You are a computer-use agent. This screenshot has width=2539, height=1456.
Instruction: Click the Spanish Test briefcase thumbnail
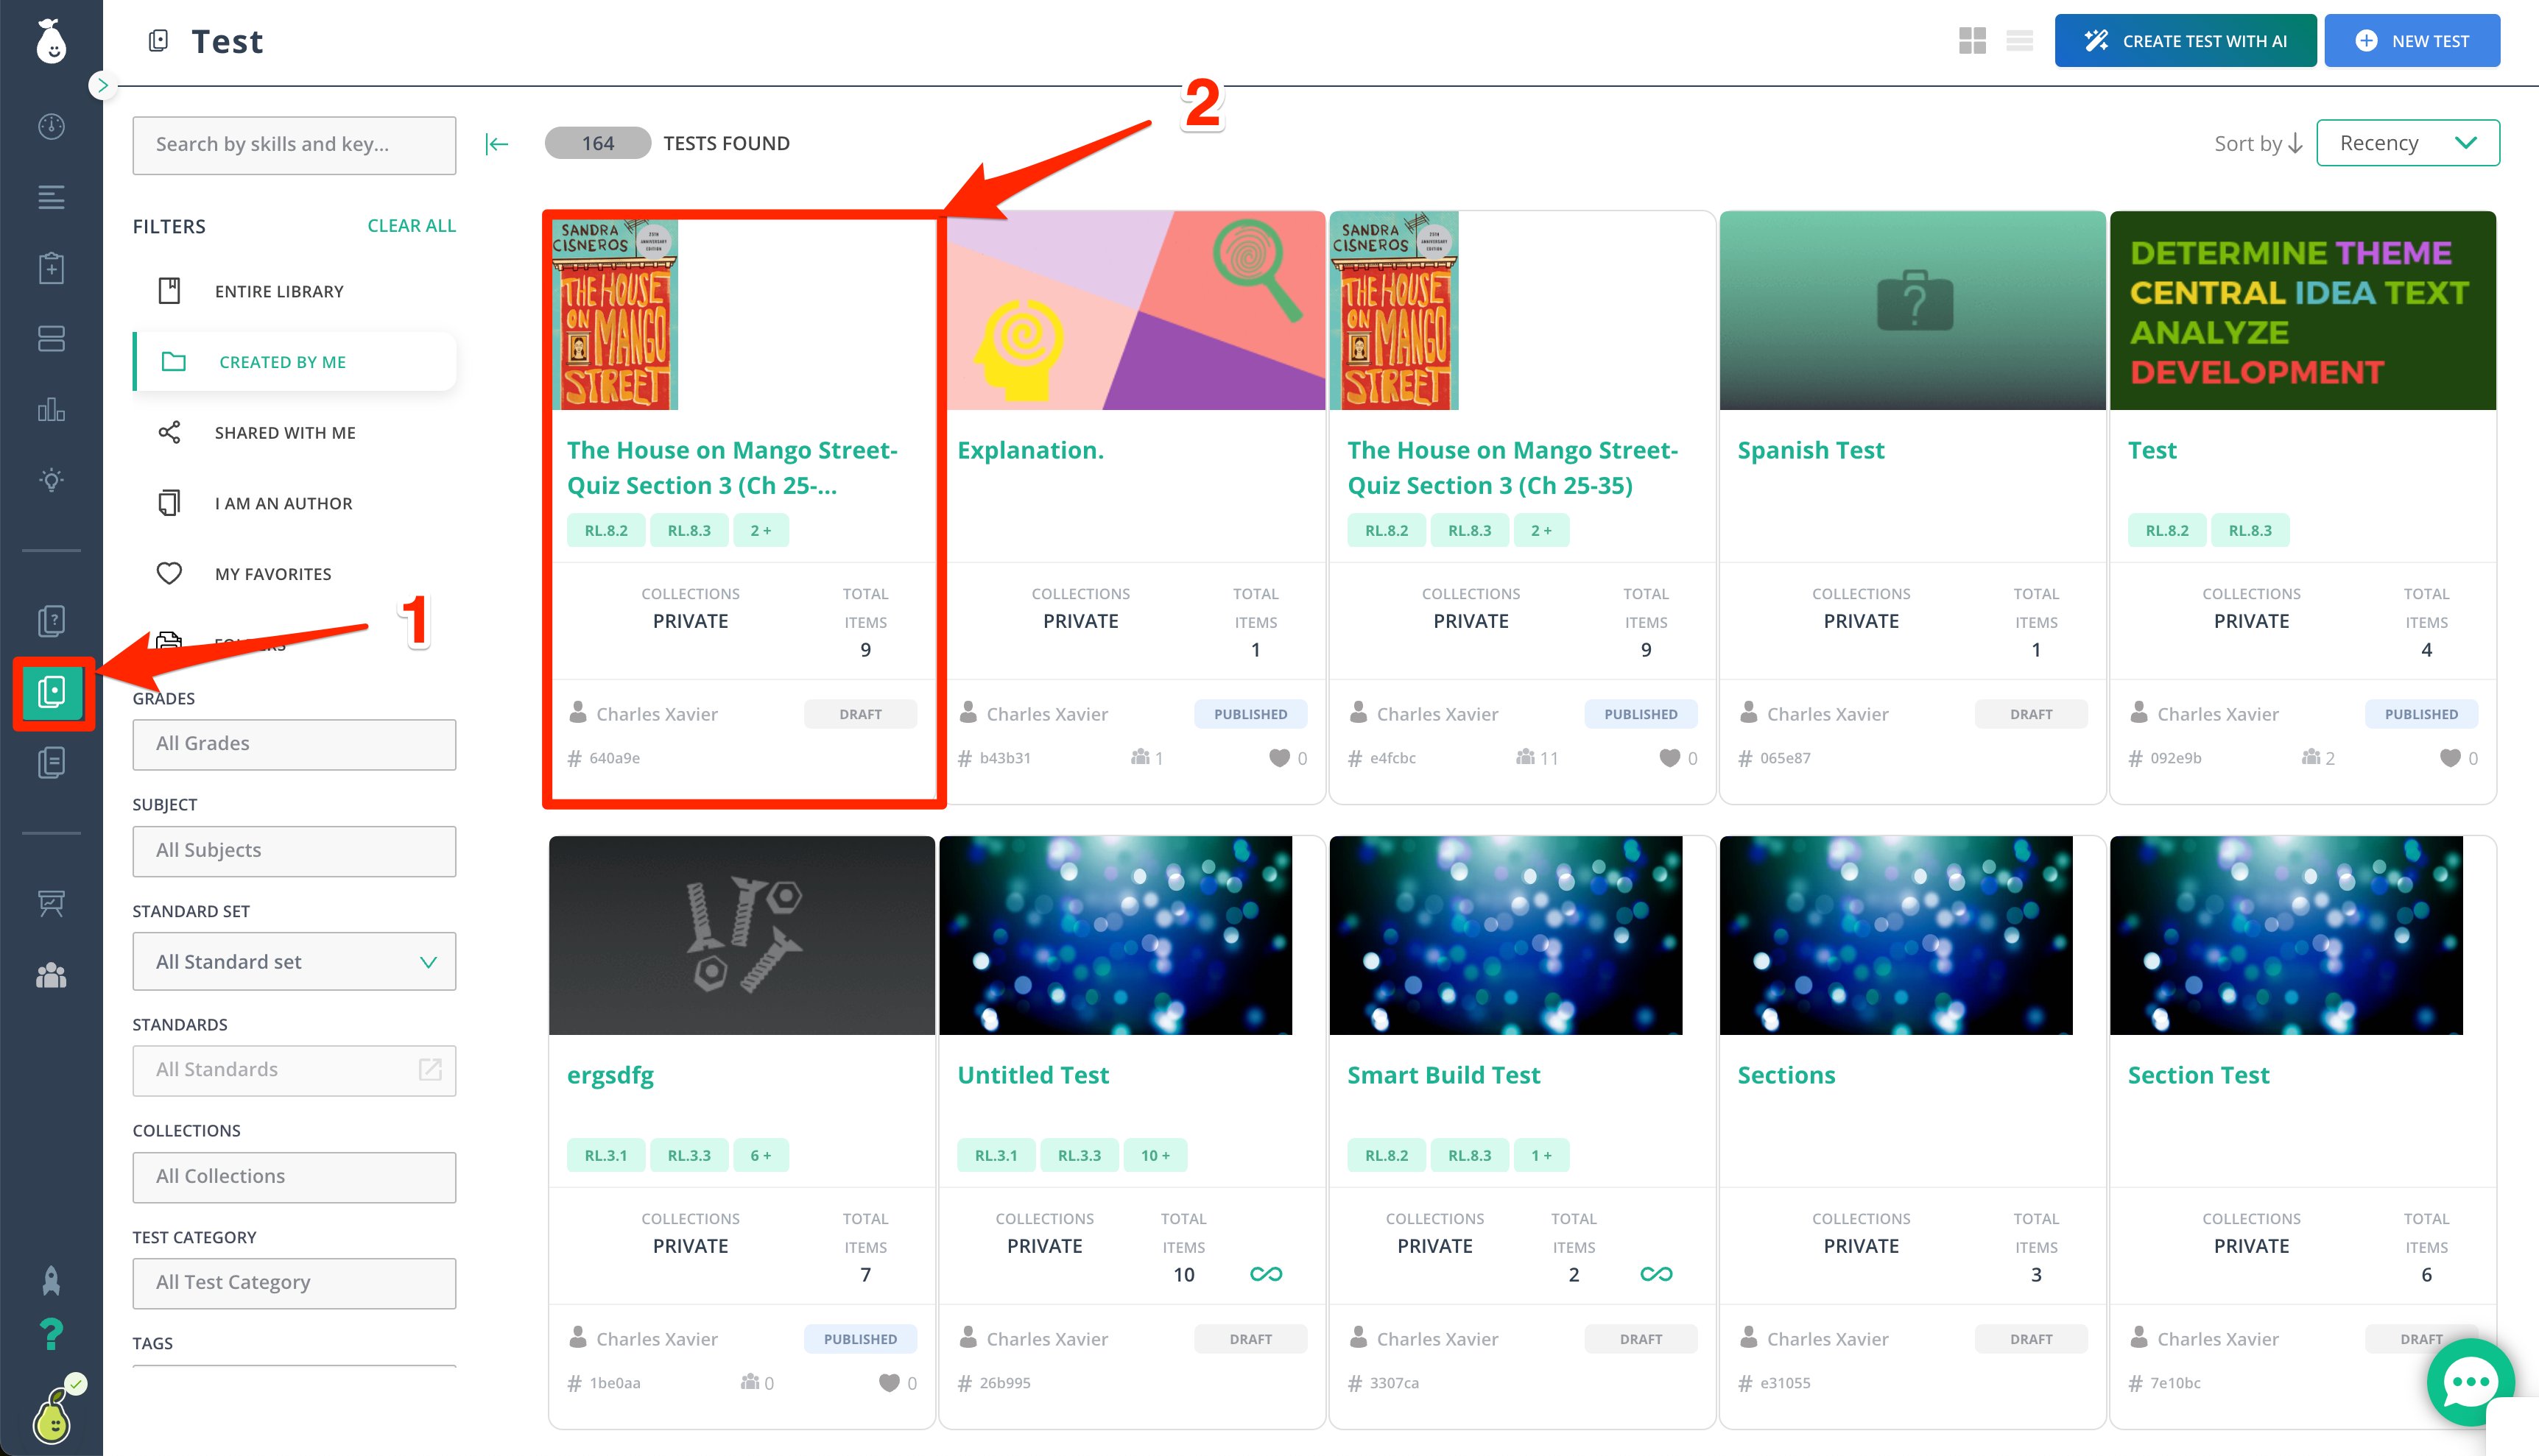pyautogui.click(x=1913, y=310)
